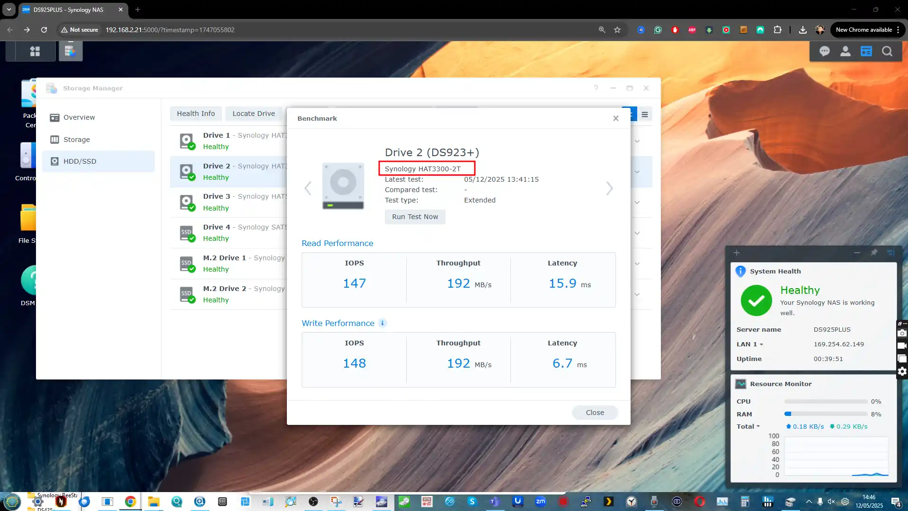
Task: Expand M.2 Drive 1 details chevron
Action: [x=637, y=264]
